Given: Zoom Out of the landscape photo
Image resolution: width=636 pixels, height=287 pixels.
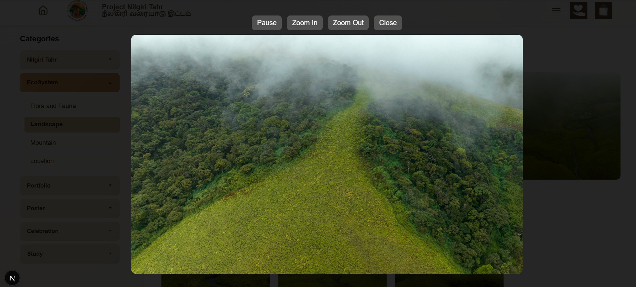Looking at the screenshot, I should coord(348,23).
